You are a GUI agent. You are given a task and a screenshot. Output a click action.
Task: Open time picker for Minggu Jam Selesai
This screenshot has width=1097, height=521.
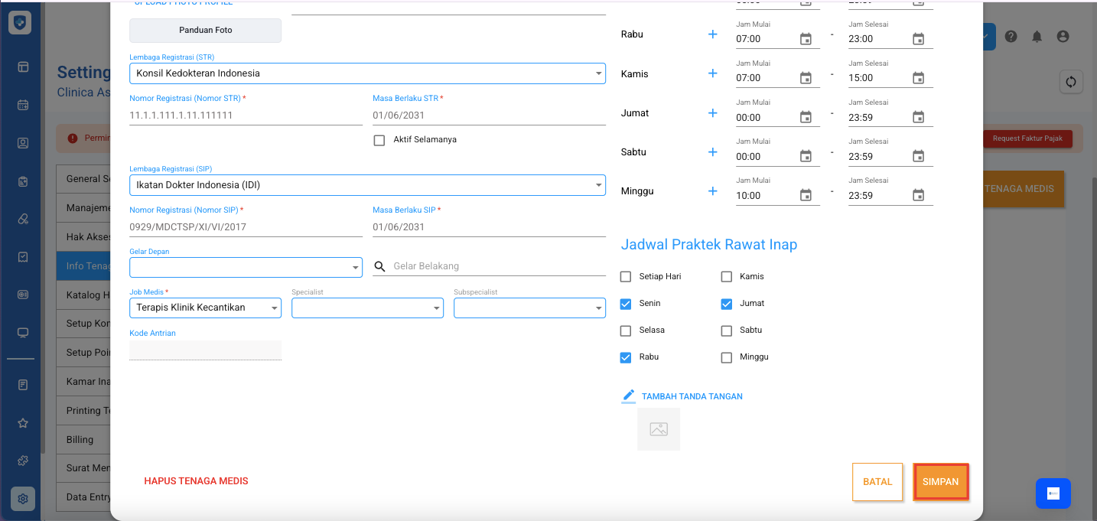pos(918,196)
